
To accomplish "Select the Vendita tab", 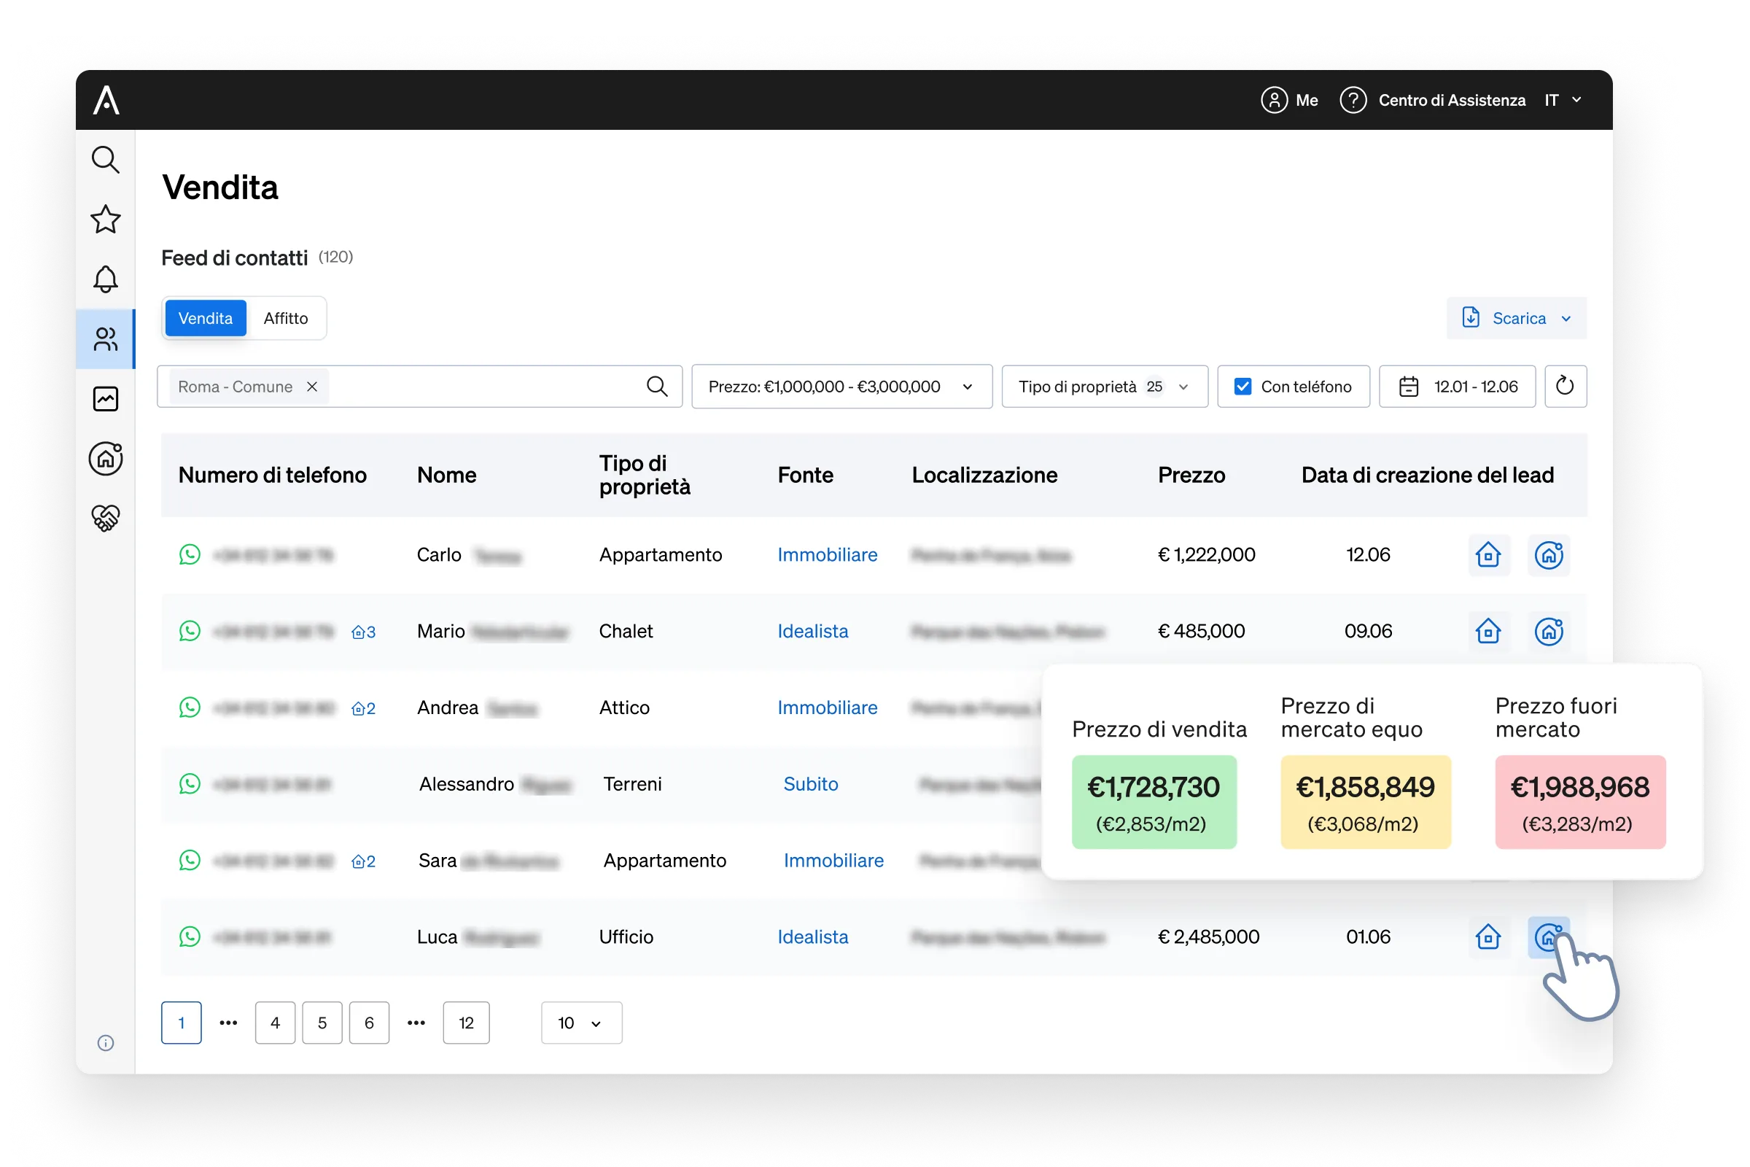I will [206, 318].
